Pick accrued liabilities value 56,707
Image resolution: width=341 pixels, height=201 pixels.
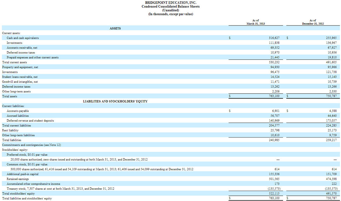pos(275,116)
